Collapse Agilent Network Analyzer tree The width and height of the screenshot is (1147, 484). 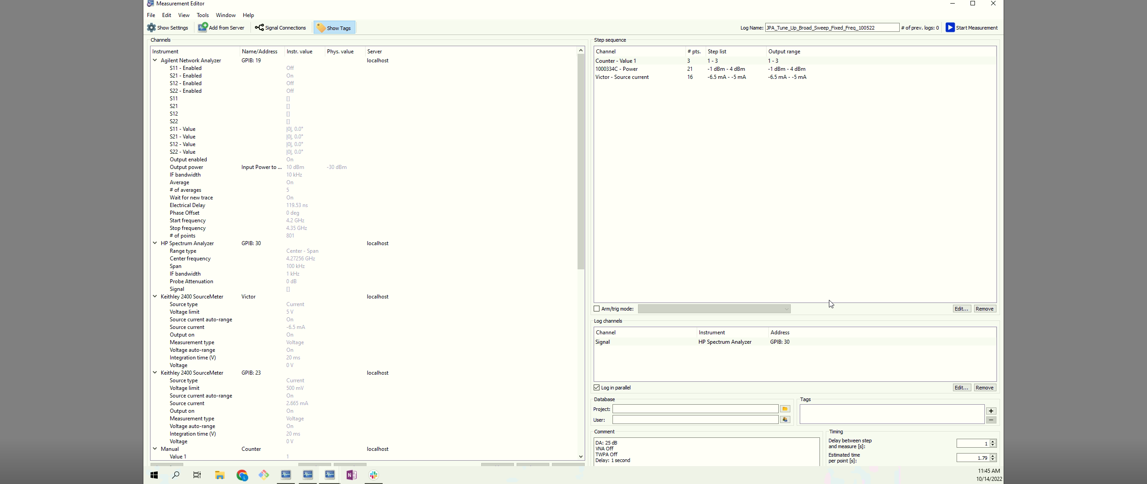pyautogui.click(x=155, y=60)
